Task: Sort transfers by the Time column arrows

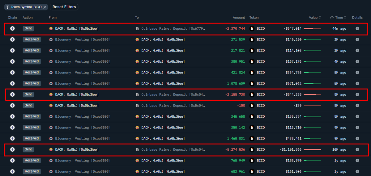Action: 345,18
